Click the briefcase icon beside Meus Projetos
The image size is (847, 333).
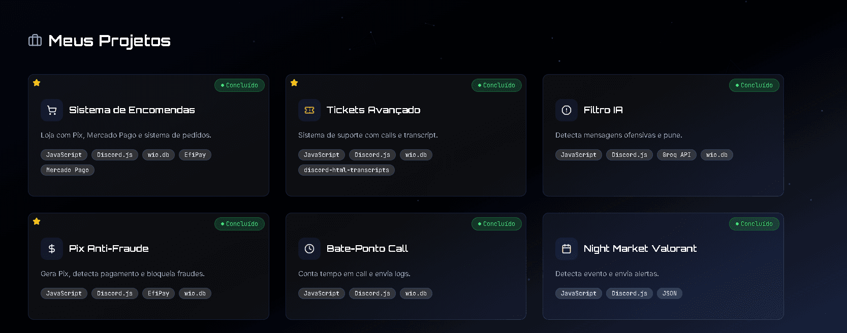point(35,41)
